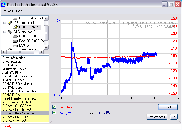The width and height of the screenshot is (182, 130).
Task: Select ID:2 00JB-00GVA drive
Action: coord(31,41)
